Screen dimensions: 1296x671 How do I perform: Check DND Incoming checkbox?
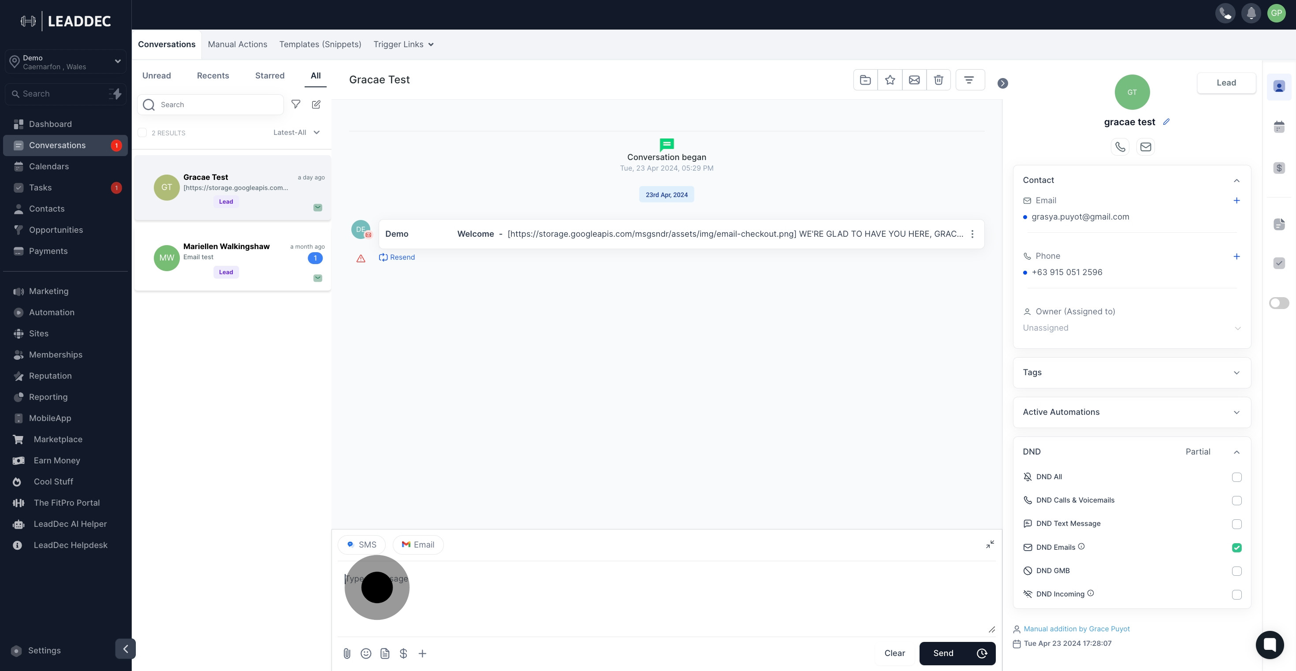(1236, 595)
